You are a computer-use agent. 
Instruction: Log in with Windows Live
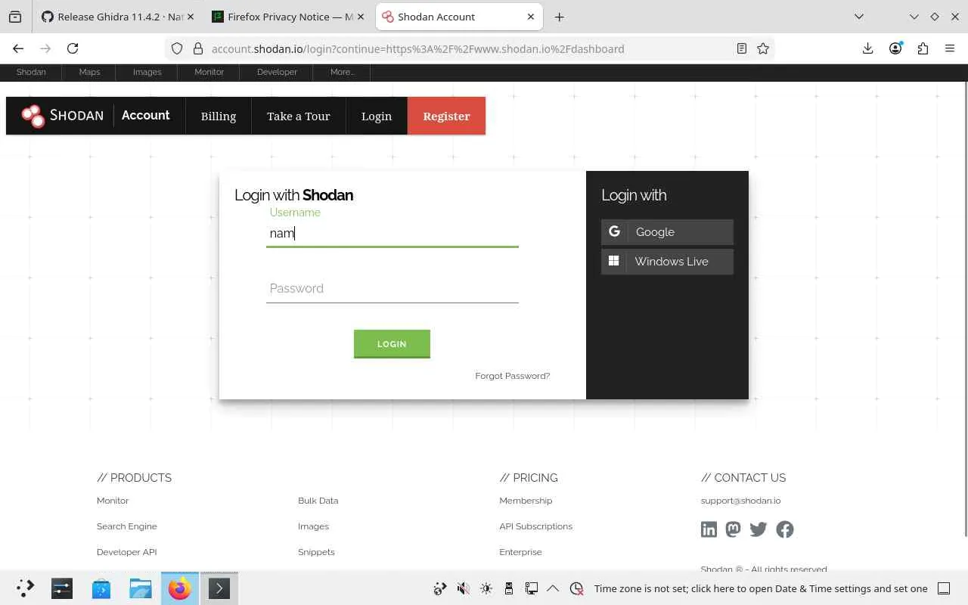point(667,262)
